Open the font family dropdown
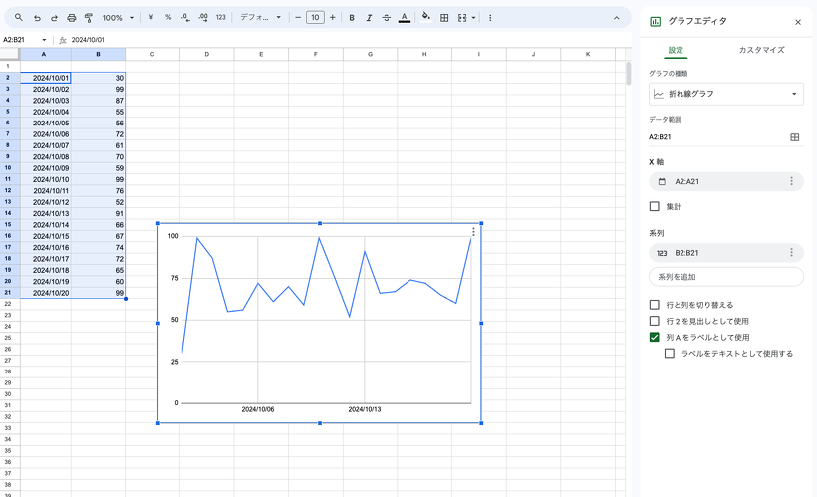Screen dimensions: 817x497 261,18
